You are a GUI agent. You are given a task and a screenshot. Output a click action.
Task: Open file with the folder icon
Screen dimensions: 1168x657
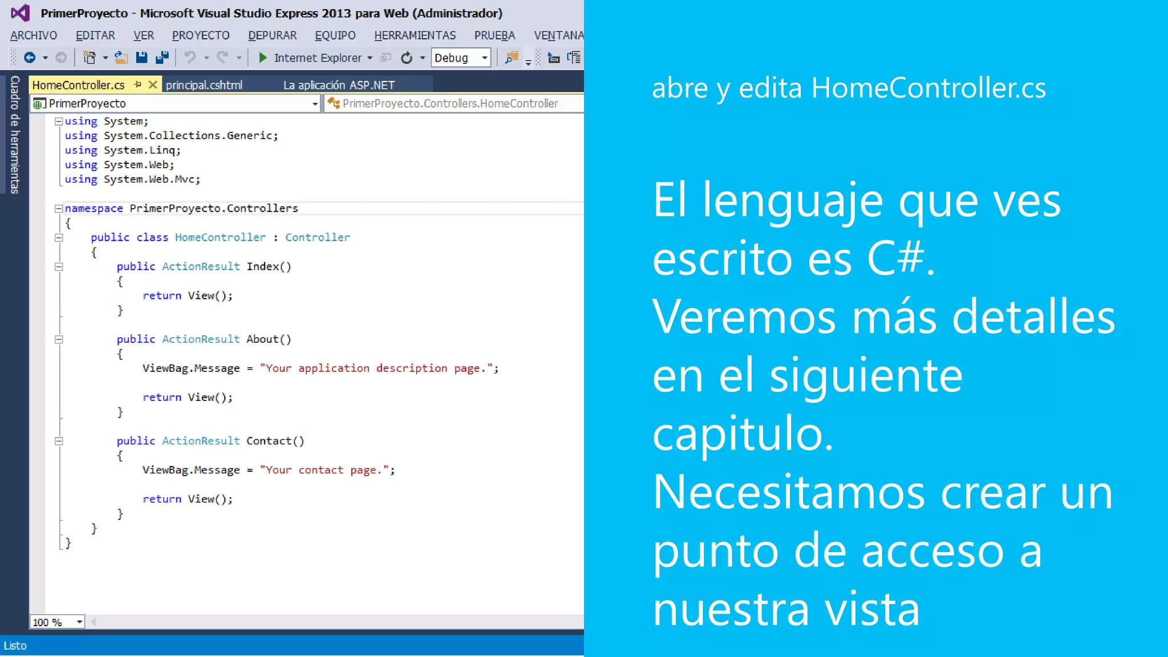pos(121,58)
